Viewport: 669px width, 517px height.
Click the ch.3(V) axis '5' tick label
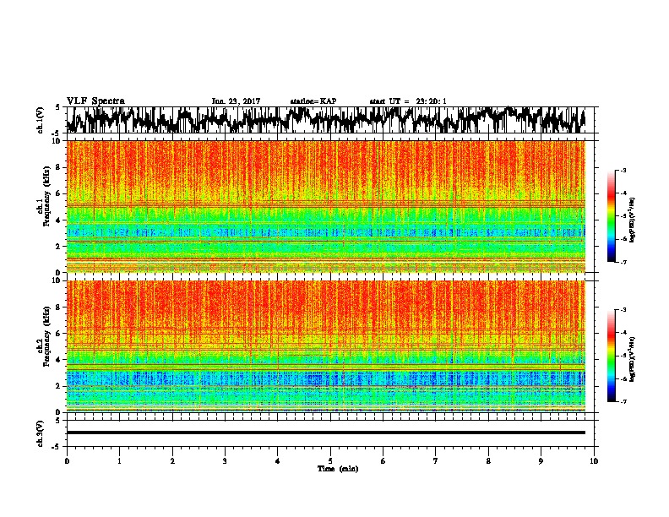click(57, 421)
